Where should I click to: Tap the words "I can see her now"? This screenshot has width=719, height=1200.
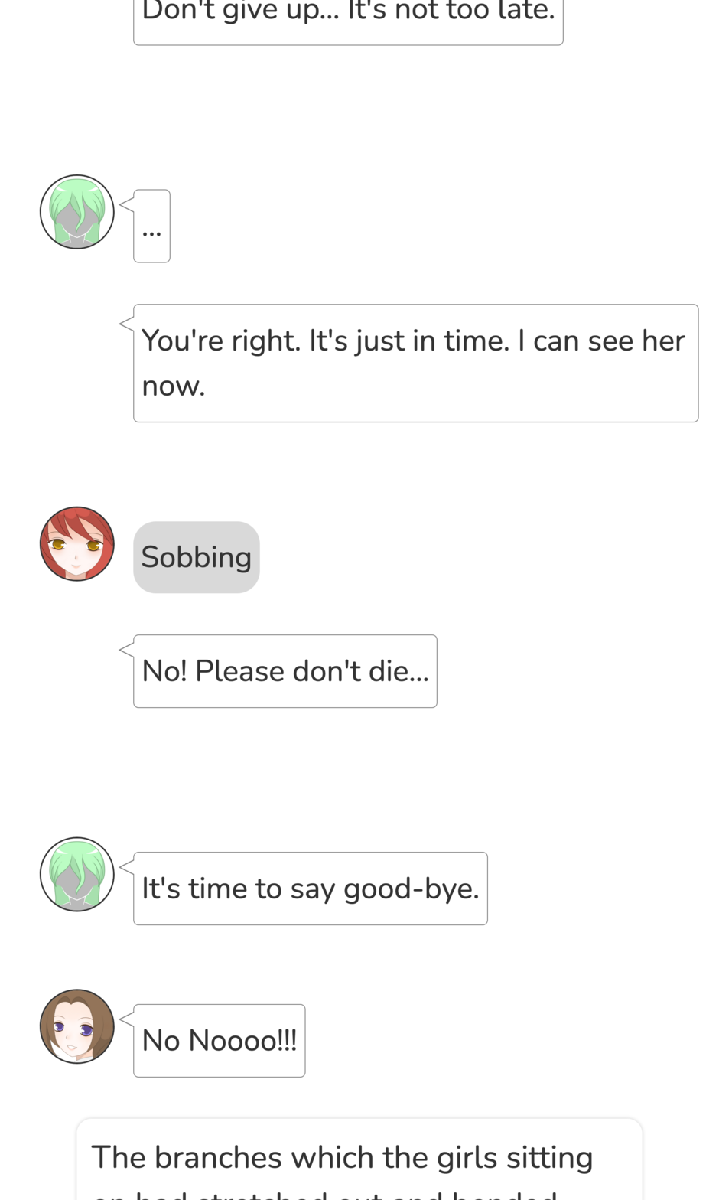click(x=413, y=363)
